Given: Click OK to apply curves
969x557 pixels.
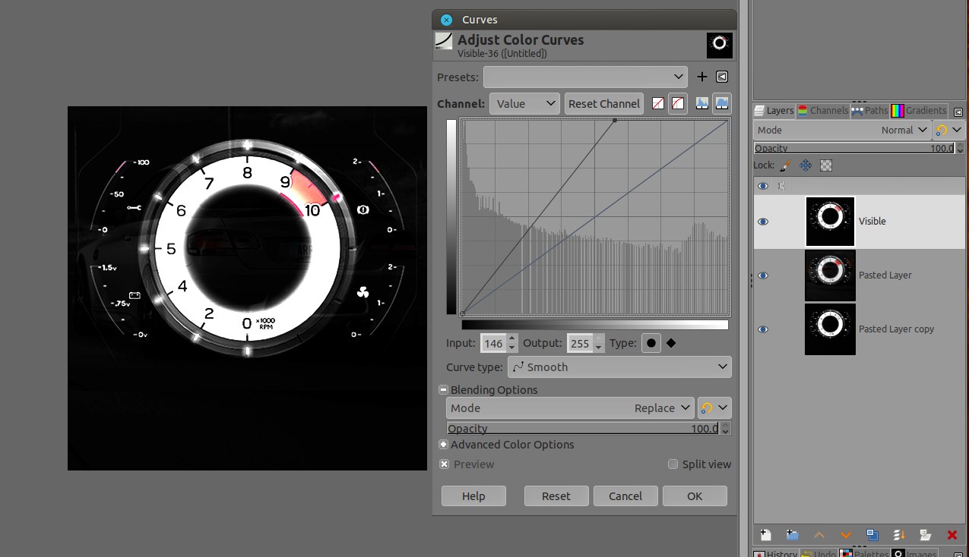Looking at the screenshot, I should (695, 496).
